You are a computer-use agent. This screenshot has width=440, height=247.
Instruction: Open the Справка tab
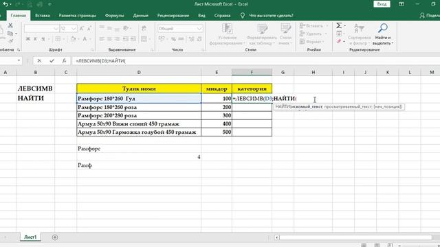[222, 16]
